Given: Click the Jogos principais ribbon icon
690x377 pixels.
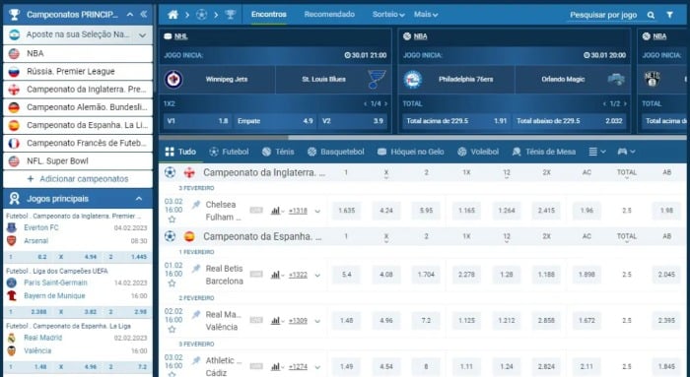Looking at the screenshot, I should pyautogui.click(x=15, y=199).
